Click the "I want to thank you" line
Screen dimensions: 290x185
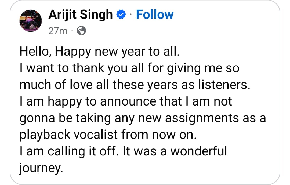pos(129,68)
